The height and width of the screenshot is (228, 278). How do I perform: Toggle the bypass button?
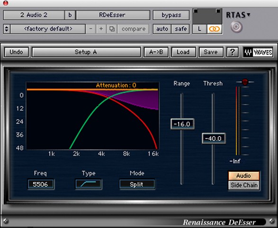tap(171, 15)
